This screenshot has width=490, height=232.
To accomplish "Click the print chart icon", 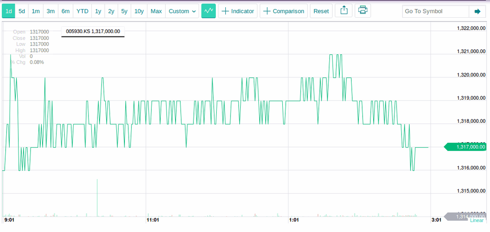I will coord(363,11).
